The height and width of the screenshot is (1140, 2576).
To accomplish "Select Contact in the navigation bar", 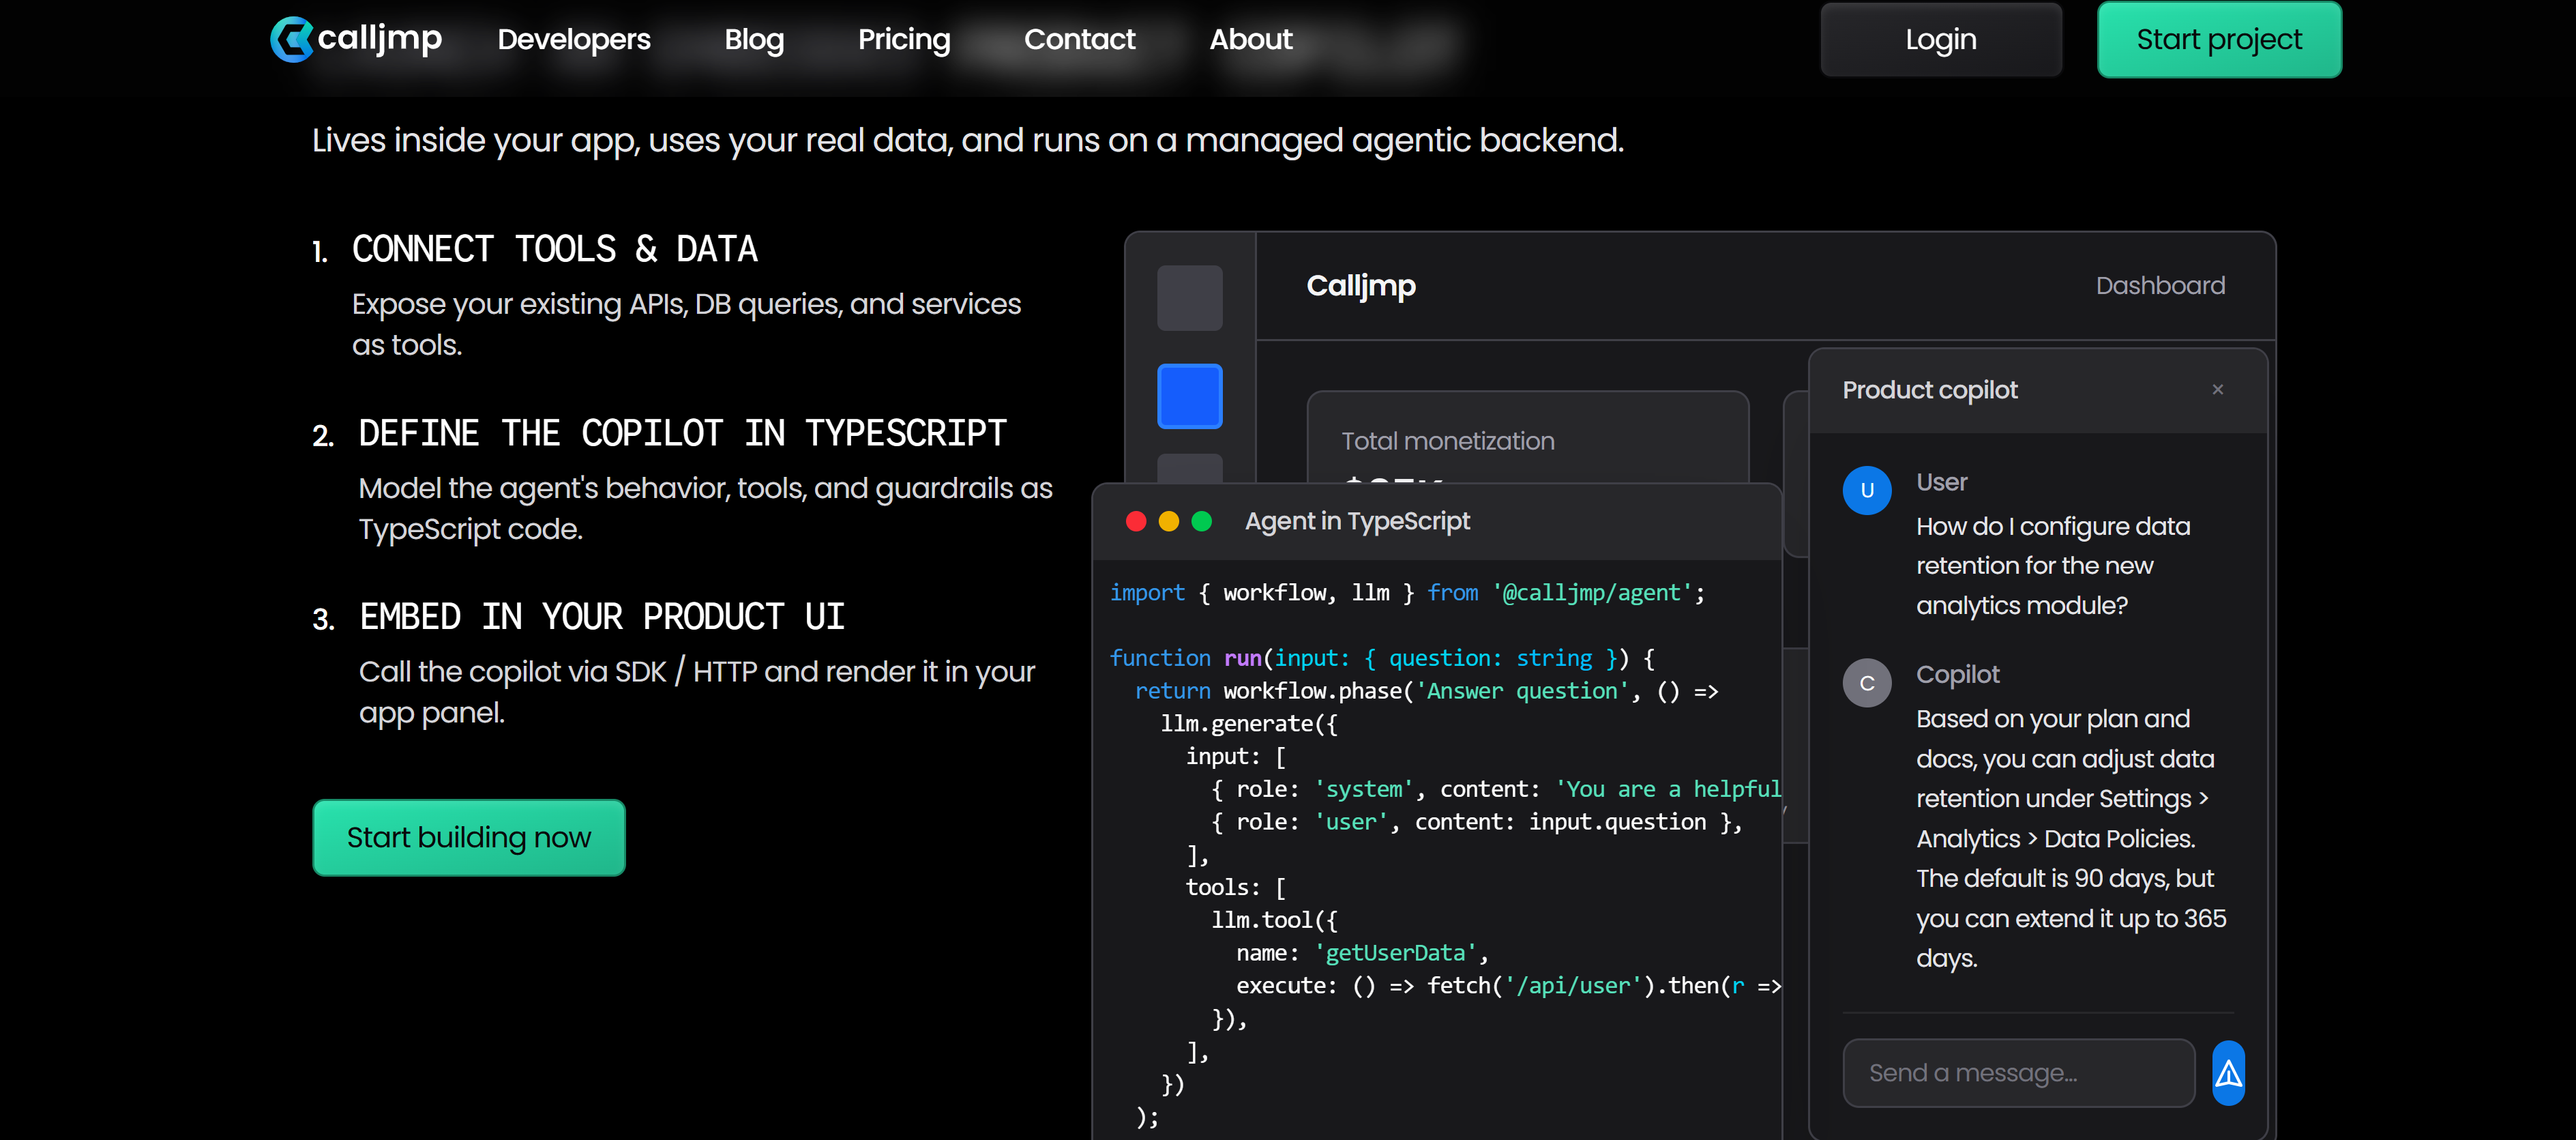I will (1080, 39).
